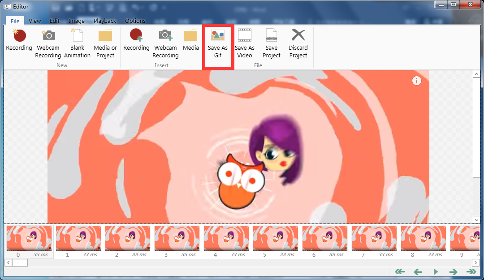Viewport: 484px width, 280px height.
Task: Insert a Recording into project
Action: [136, 36]
